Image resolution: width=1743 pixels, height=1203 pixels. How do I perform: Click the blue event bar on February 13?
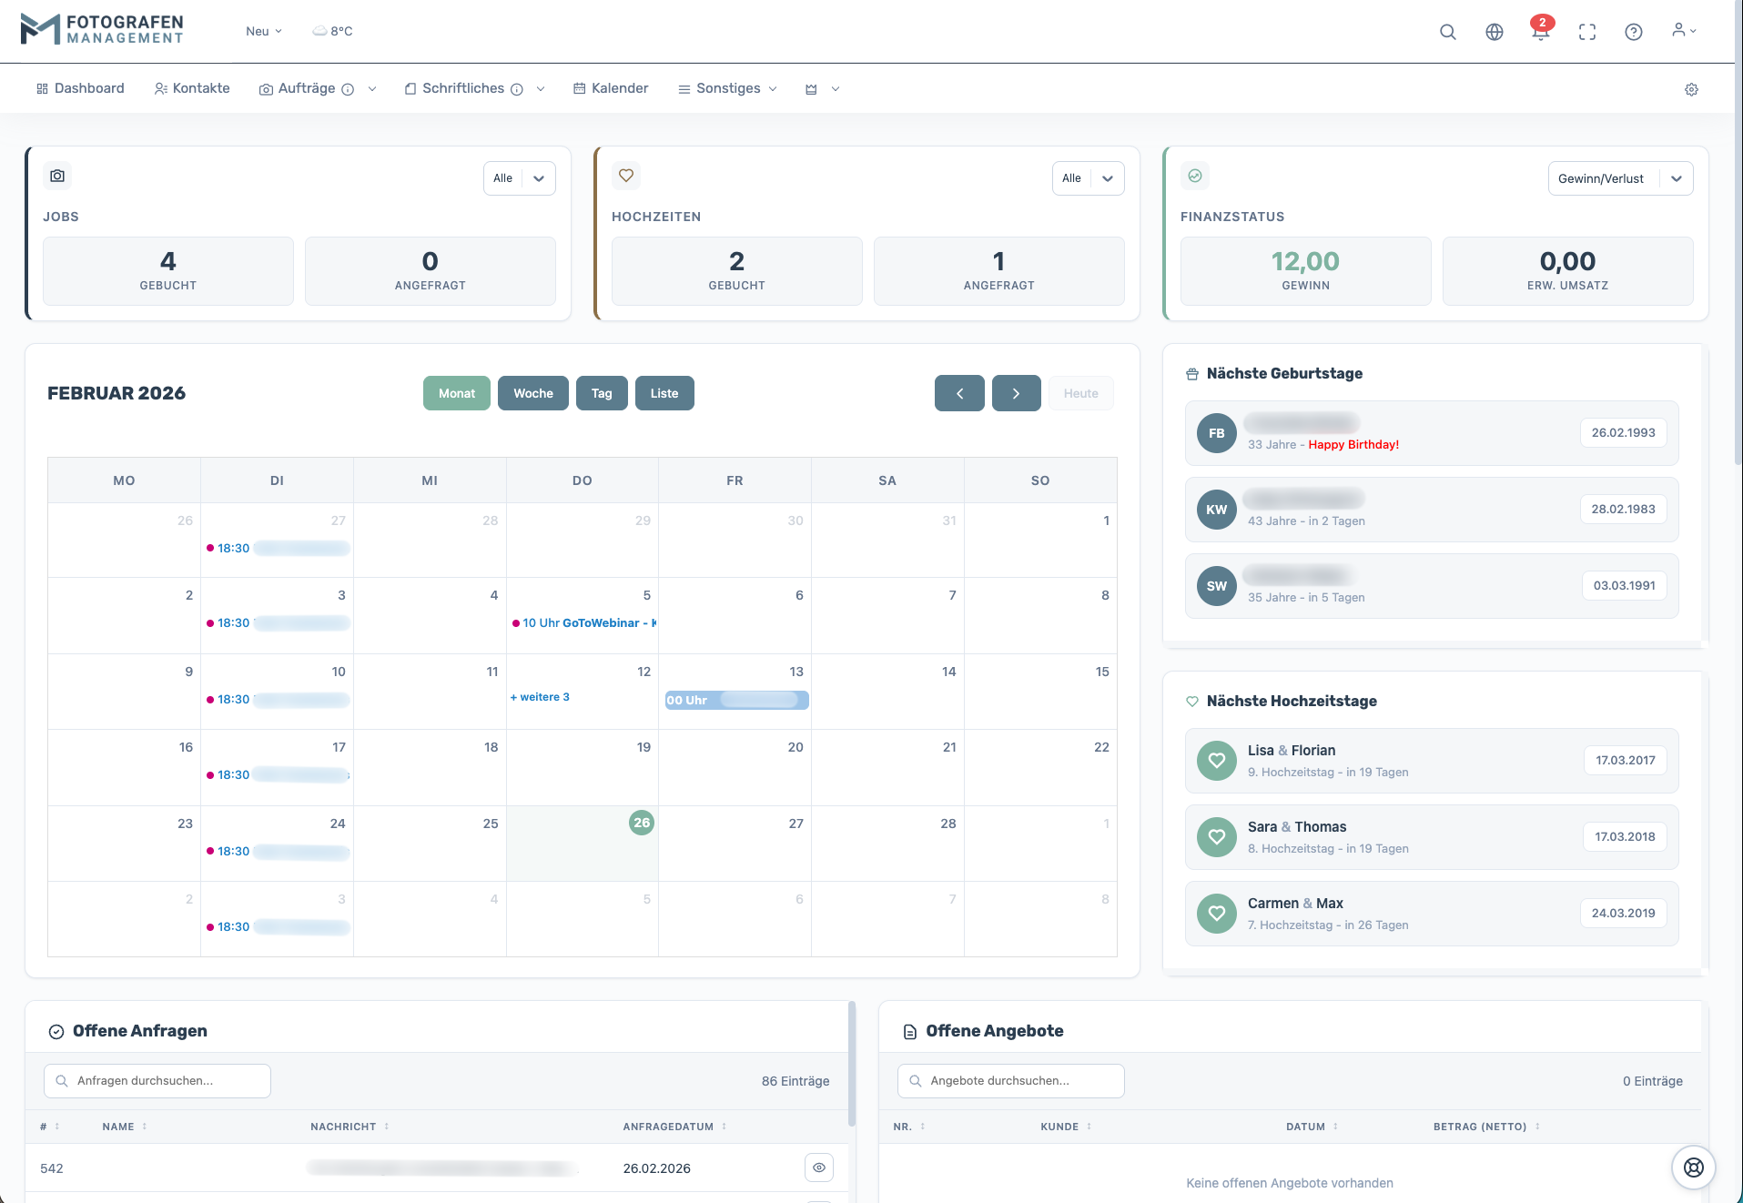coord(735,700)
